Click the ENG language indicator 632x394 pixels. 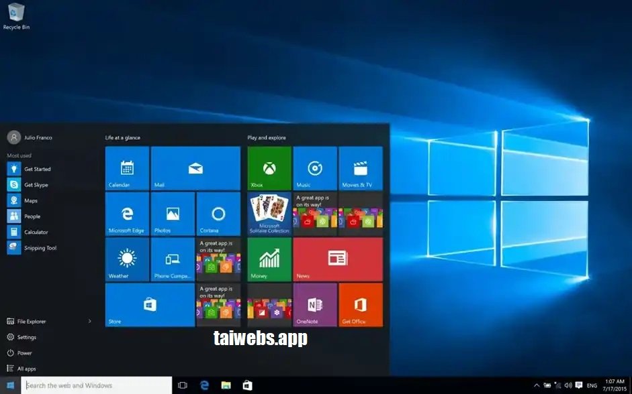592,385
